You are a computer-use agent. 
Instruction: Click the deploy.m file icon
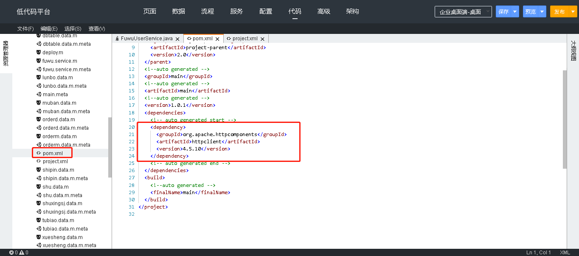38,53
